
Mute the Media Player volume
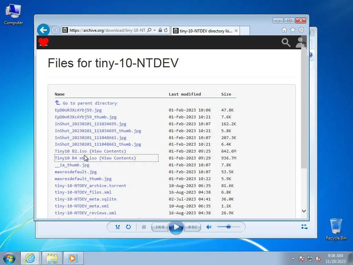pyautogui.click(x=209, y=227)
